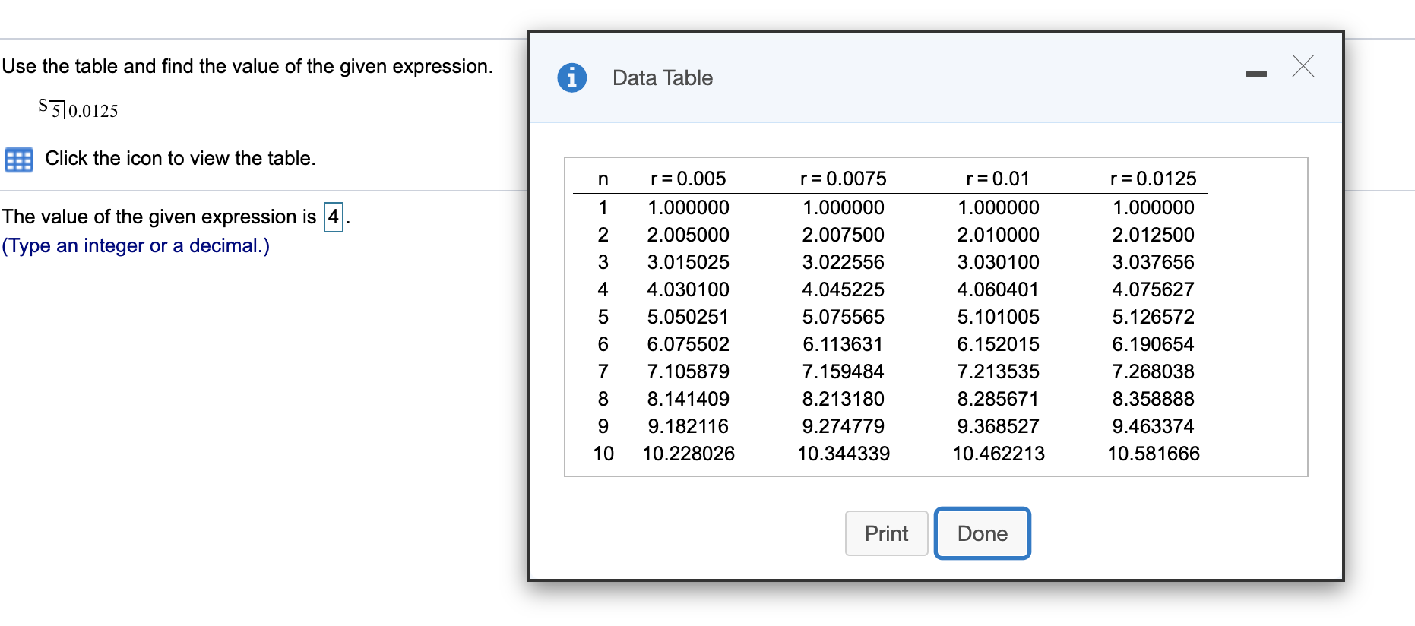Click the value 7.268038 in the table

tap(1153, 371)
